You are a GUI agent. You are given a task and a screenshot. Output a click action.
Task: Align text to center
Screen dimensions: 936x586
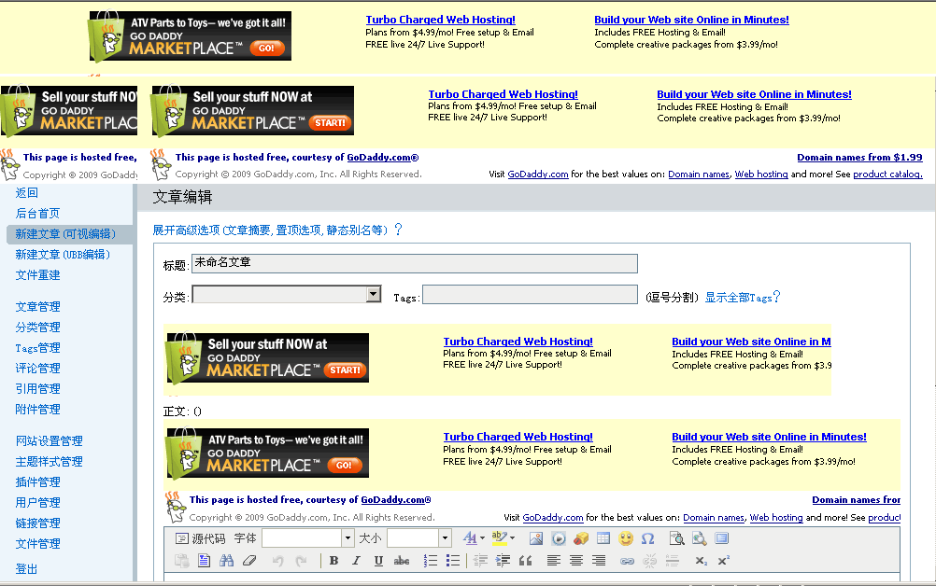576,561
